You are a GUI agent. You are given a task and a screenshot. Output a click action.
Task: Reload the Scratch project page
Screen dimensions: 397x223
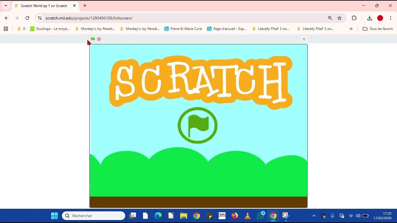pyautogui.click(x=27, y=18)
